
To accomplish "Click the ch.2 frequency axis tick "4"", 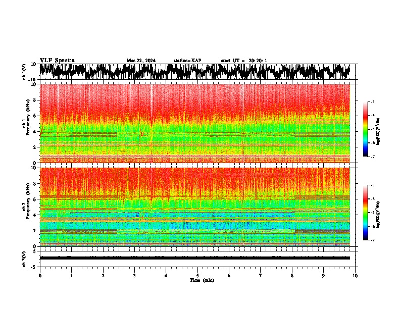I will [x=35, y=215].
